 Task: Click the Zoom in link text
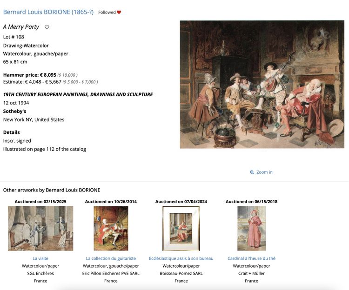coord(264,172)
